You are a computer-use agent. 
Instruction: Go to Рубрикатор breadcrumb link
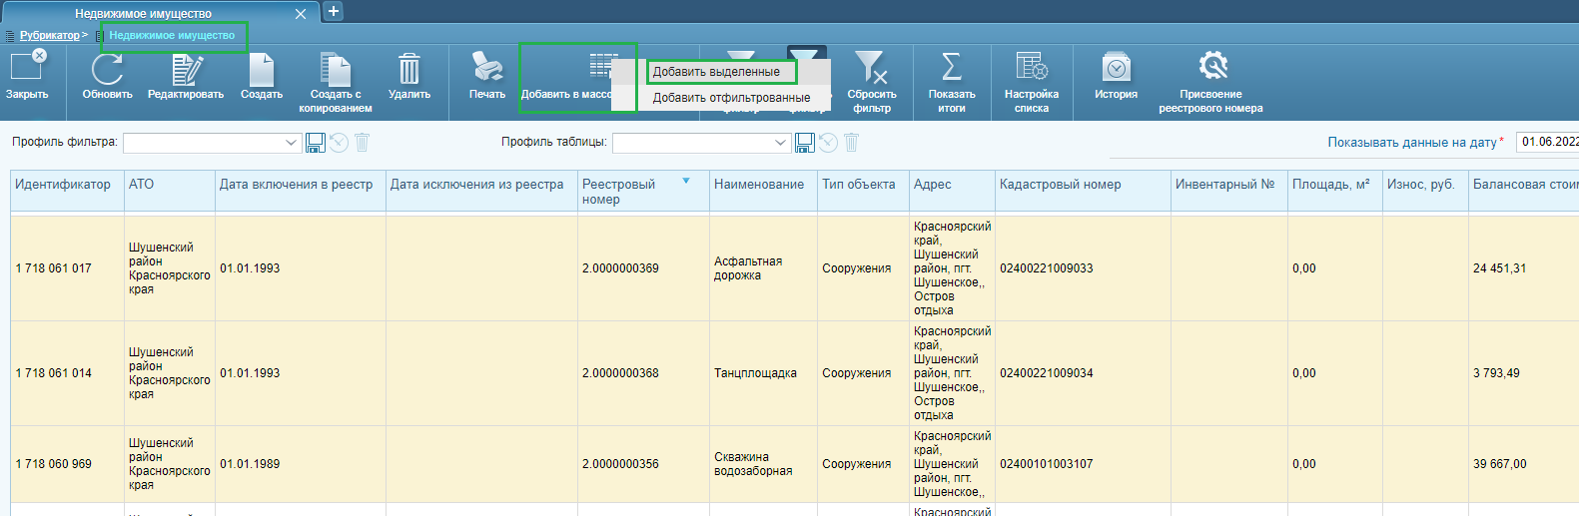(x=49, y=35)
